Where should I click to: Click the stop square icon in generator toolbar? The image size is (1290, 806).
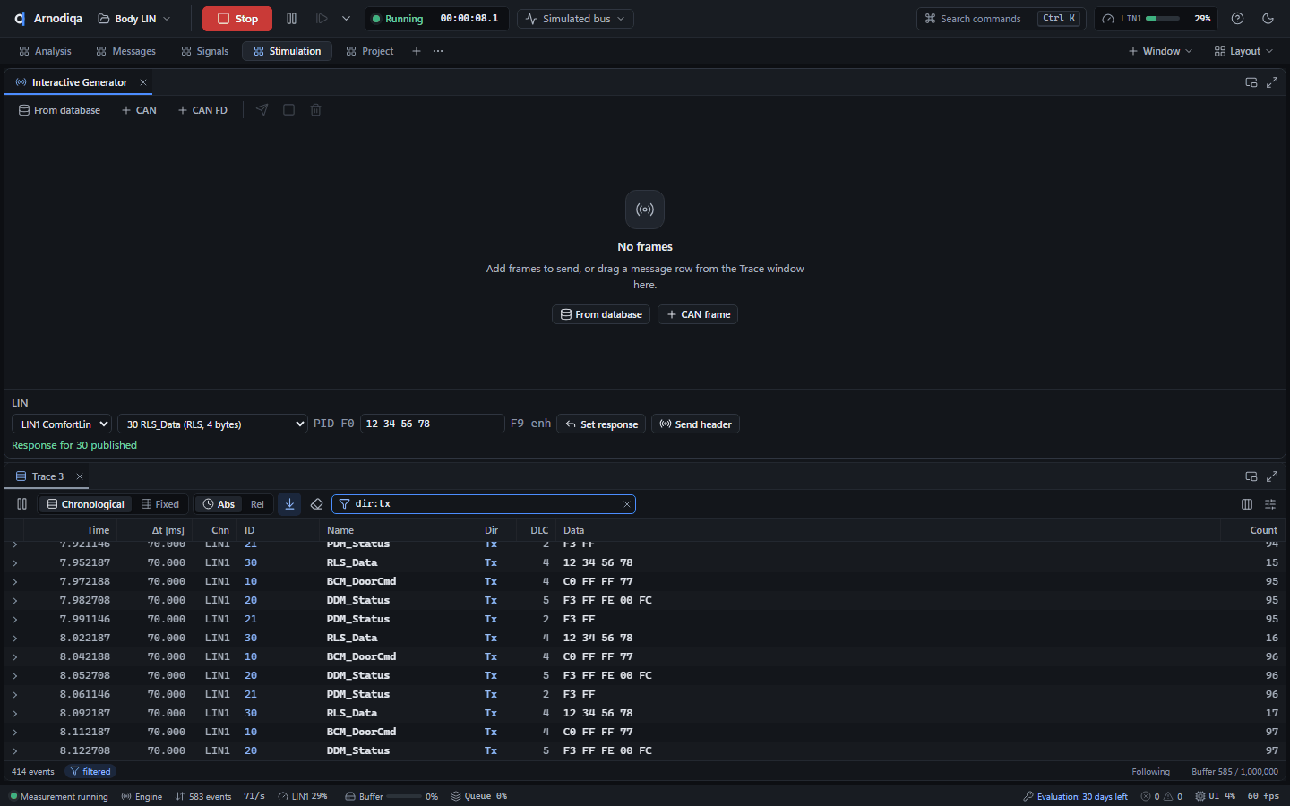click(288, 110)
